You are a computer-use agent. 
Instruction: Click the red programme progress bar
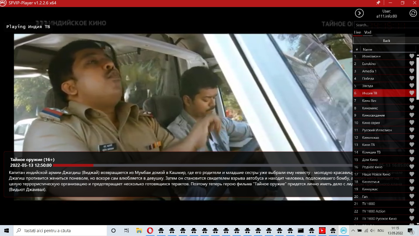pos(73,166)
